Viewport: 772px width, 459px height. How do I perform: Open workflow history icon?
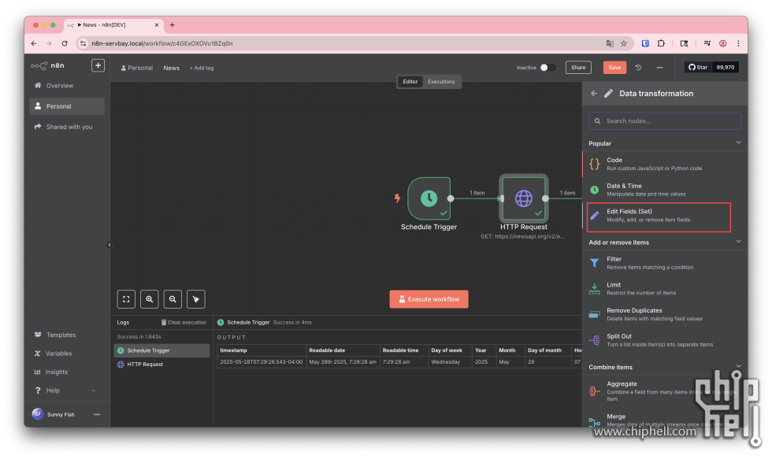click(x=638, y=68)
